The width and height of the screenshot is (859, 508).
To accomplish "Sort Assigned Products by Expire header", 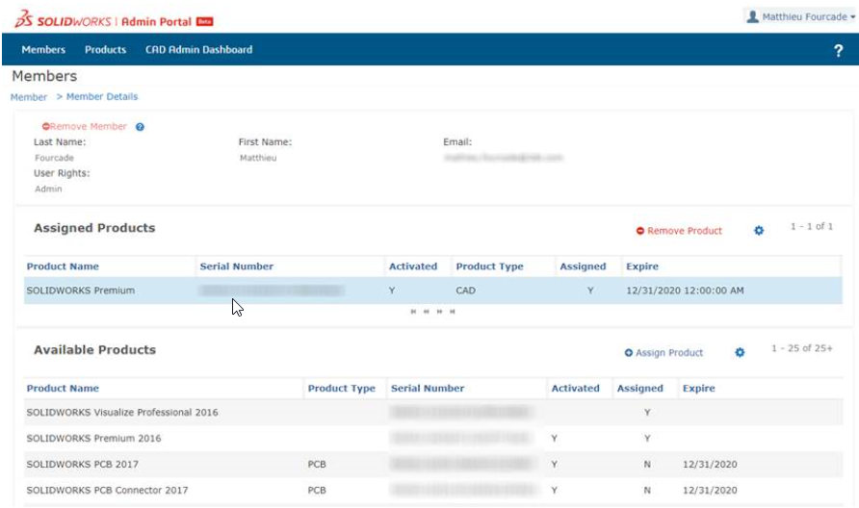I will [x=642, y=267].
